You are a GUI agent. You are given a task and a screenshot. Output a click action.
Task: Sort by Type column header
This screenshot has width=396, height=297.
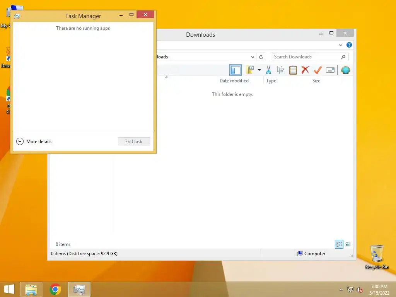click(x=271, y=81)
